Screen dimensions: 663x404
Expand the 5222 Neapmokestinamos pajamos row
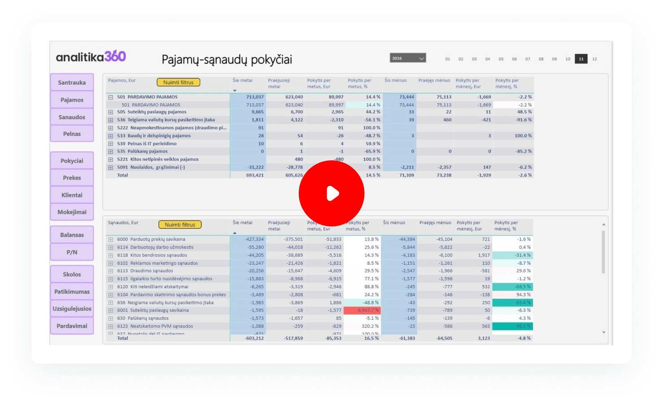click(110, 128)
